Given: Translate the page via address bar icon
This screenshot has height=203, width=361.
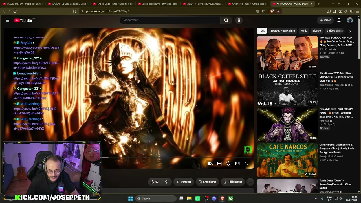Looking at the screenshot, I should click(257, 11).
